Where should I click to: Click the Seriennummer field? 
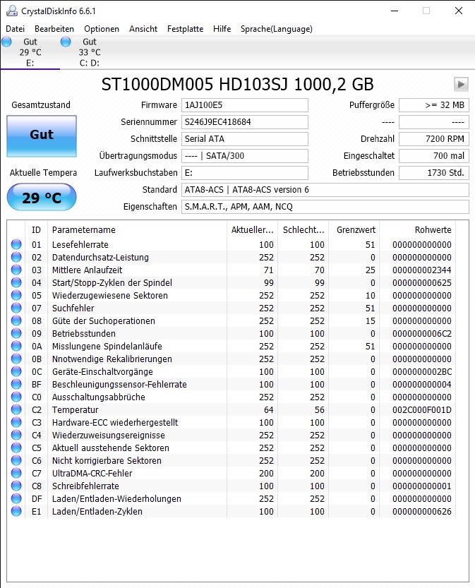click(x=245, y=122)
